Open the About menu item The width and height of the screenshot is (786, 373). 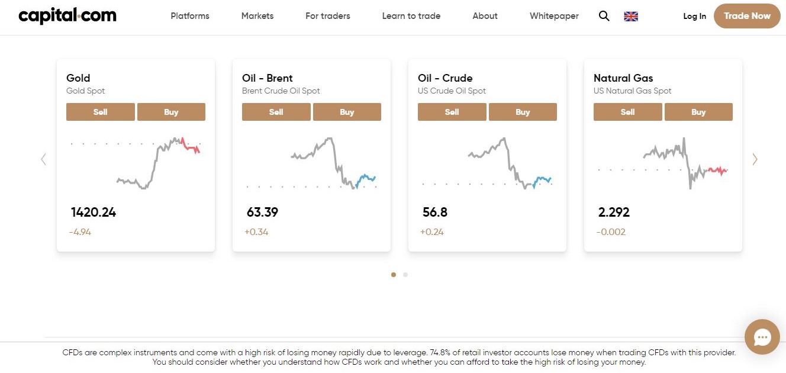pyautogui.click(x=485, y=16)
